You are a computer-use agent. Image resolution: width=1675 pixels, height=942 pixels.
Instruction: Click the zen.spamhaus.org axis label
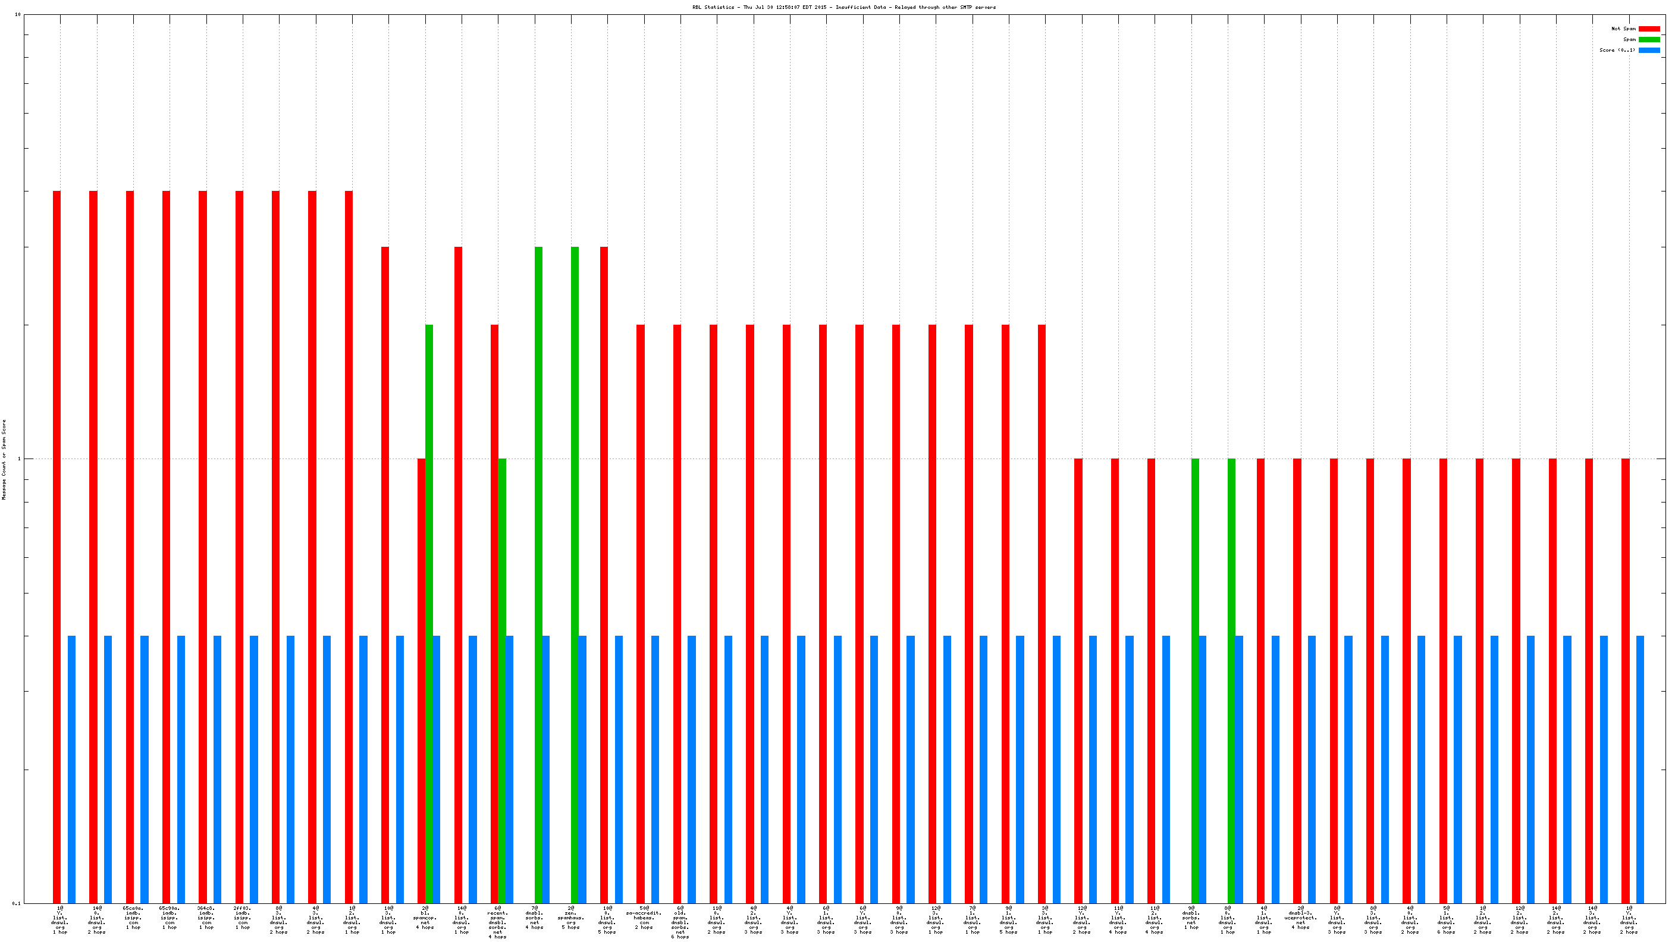[570, 916]
